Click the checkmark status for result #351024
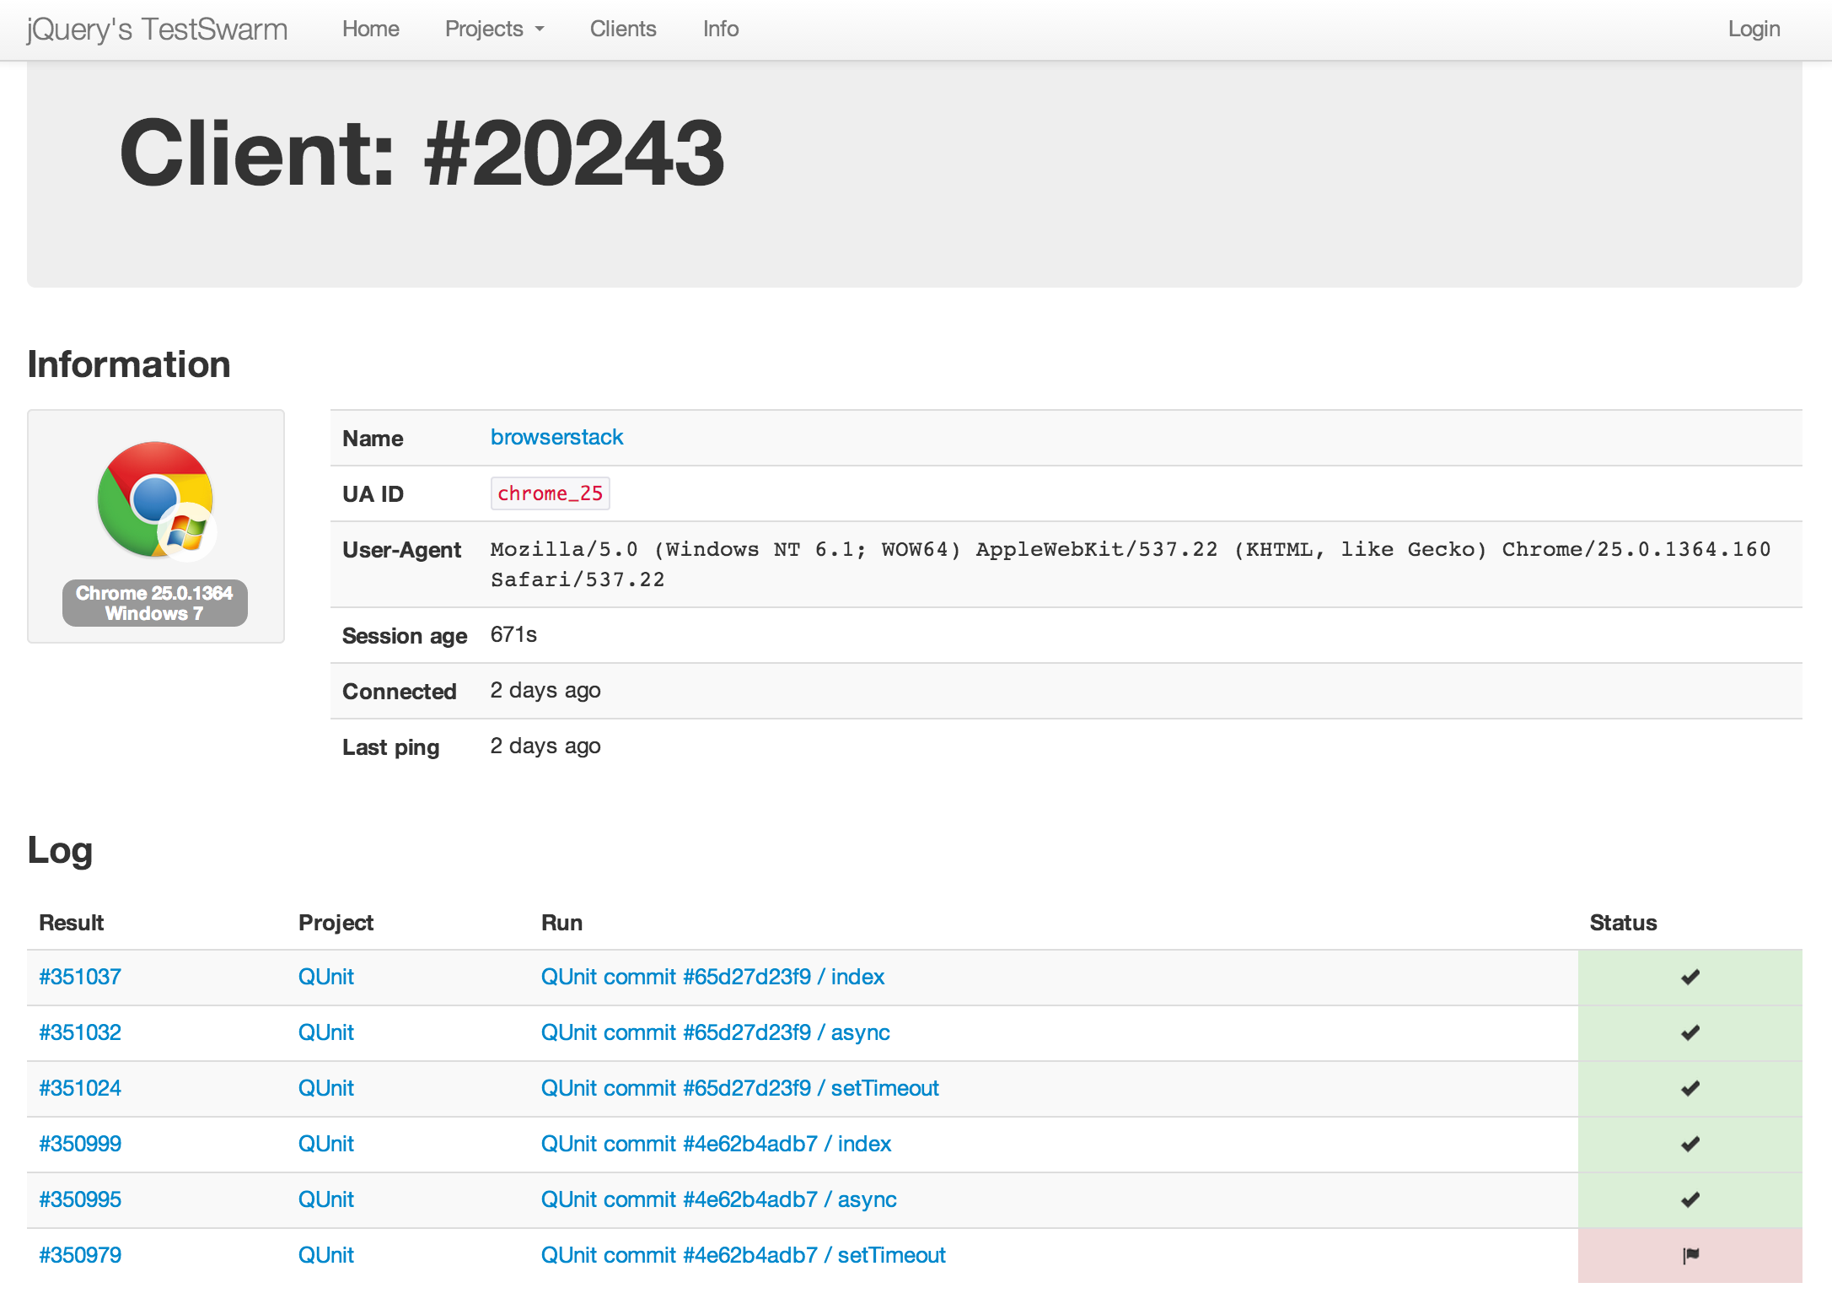This screenshot has width=1832, height=1304. pyautogui.click(x=1690, y=1088)
